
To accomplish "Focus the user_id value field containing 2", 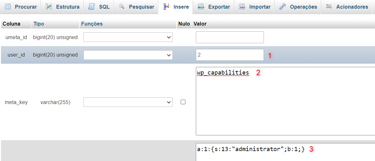I will [230, 55].
